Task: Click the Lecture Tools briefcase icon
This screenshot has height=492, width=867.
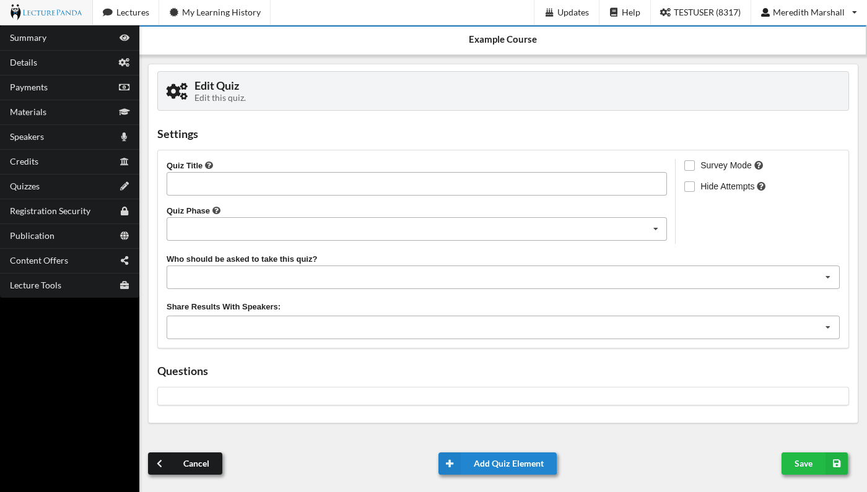Action: point(124,285)
